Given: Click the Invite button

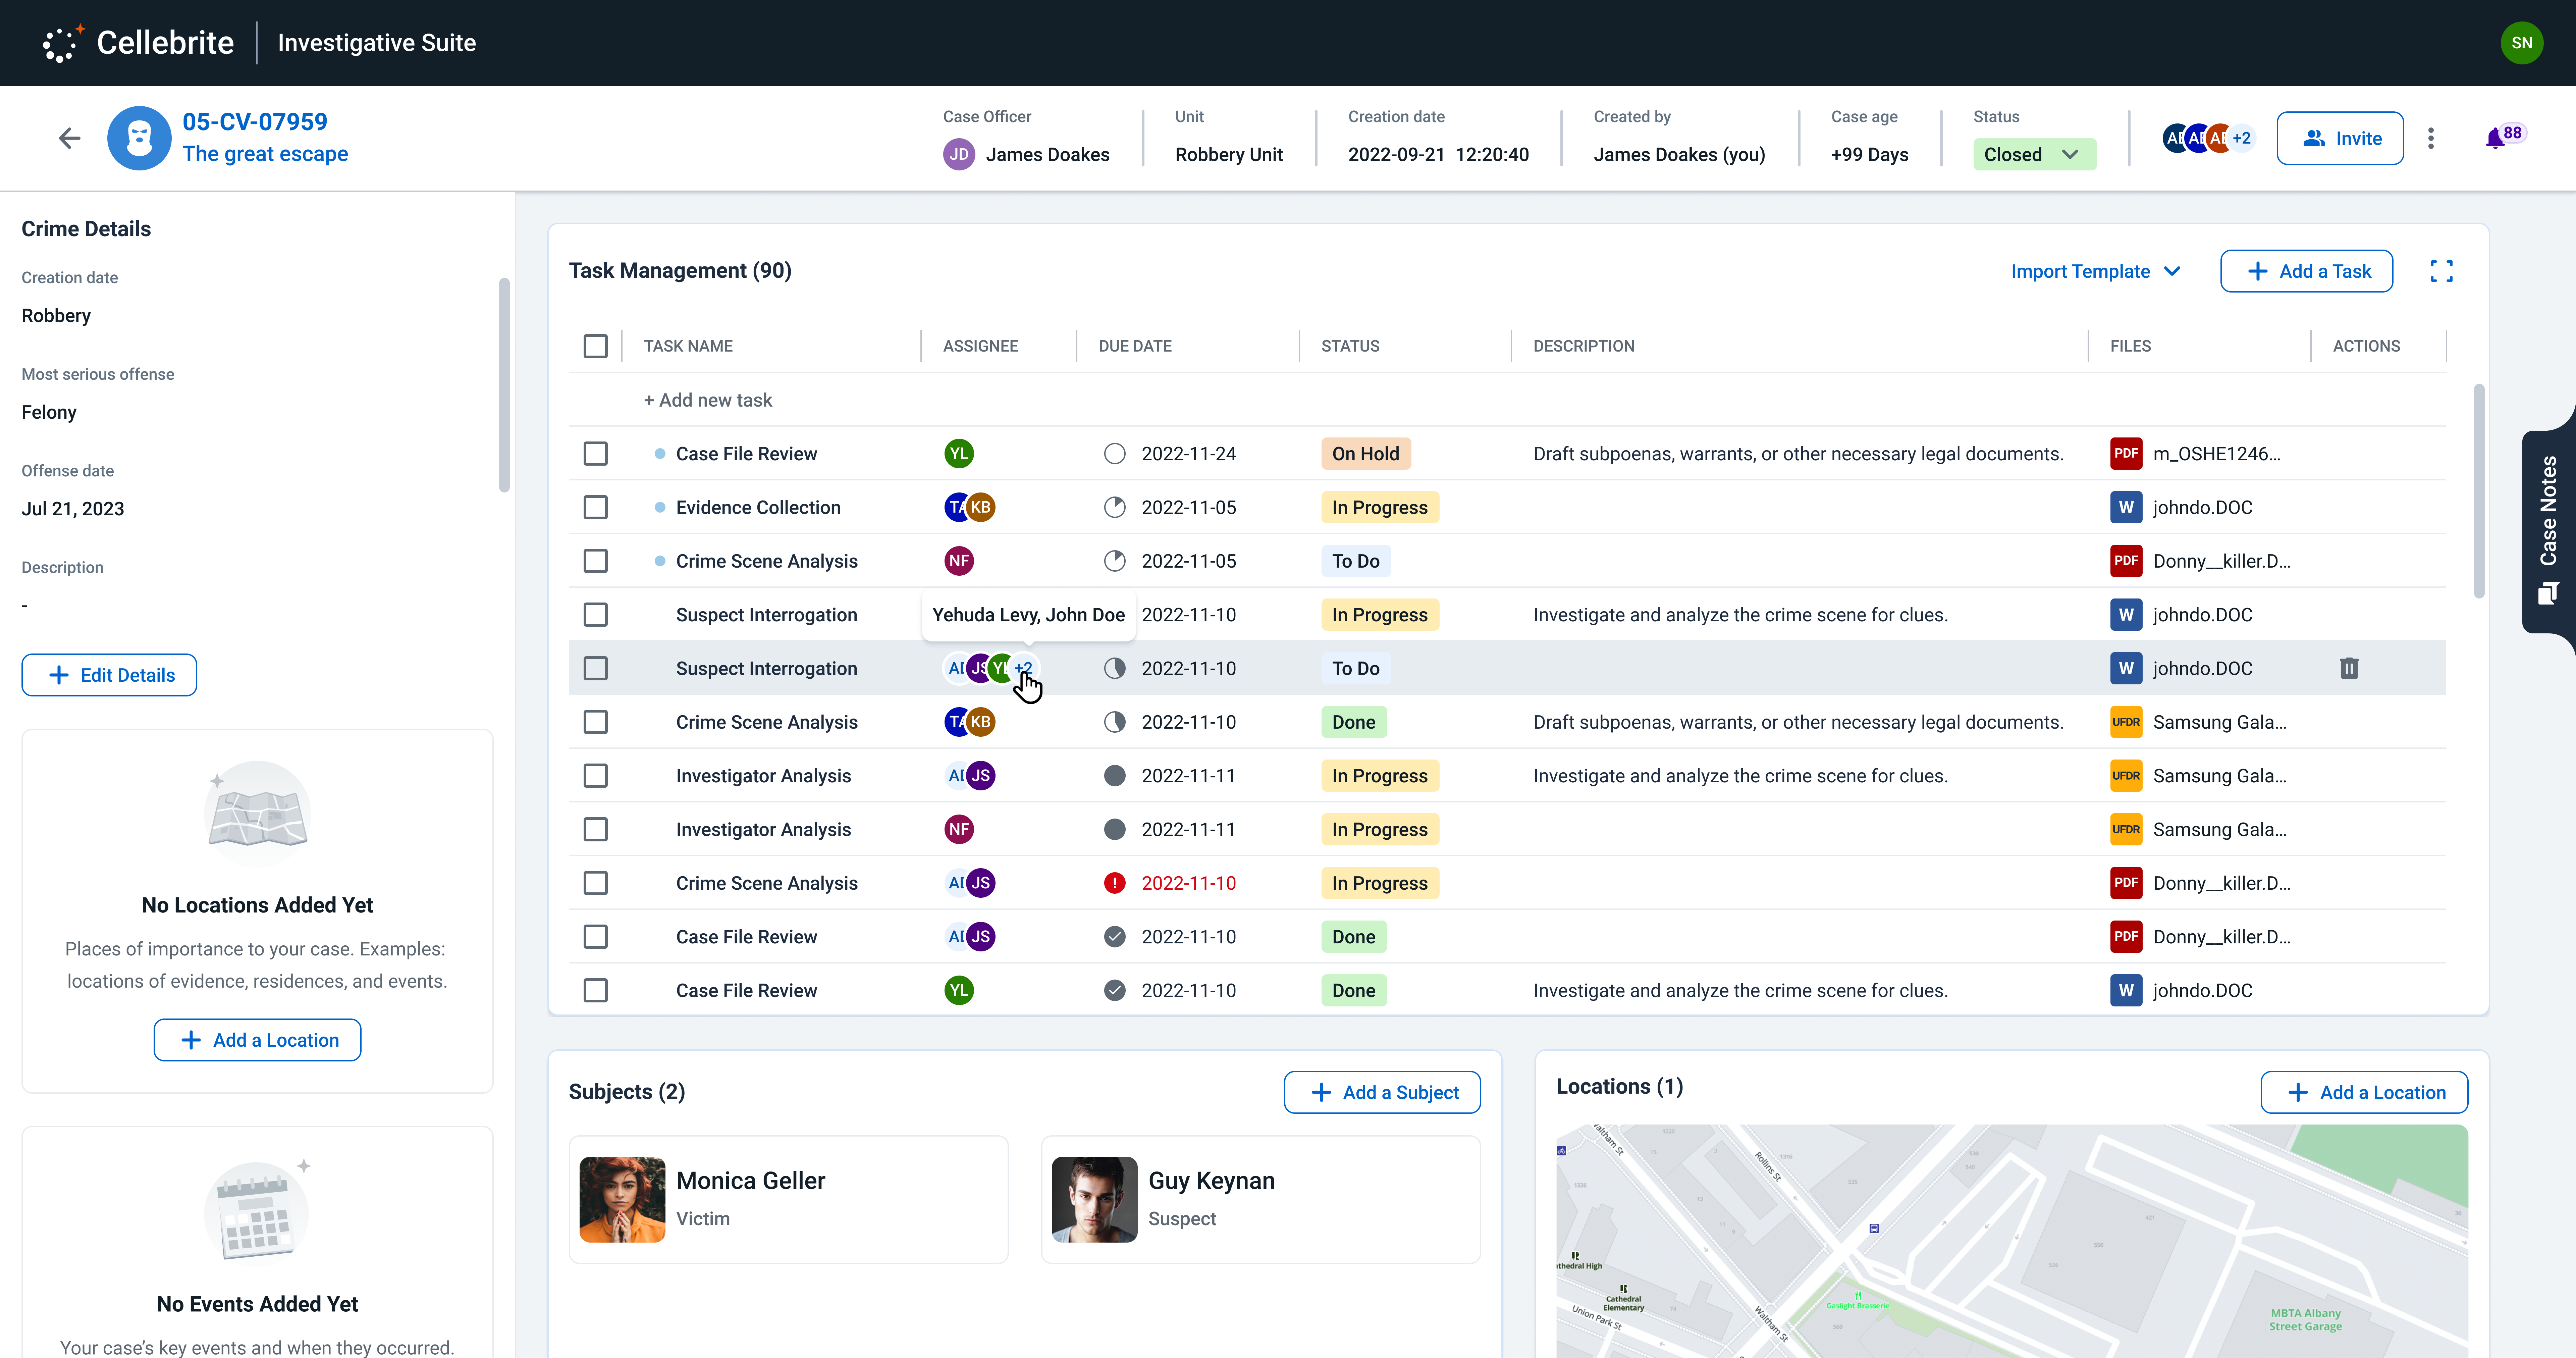Looking at the screenshot, I should click(x=2340, y=138).
